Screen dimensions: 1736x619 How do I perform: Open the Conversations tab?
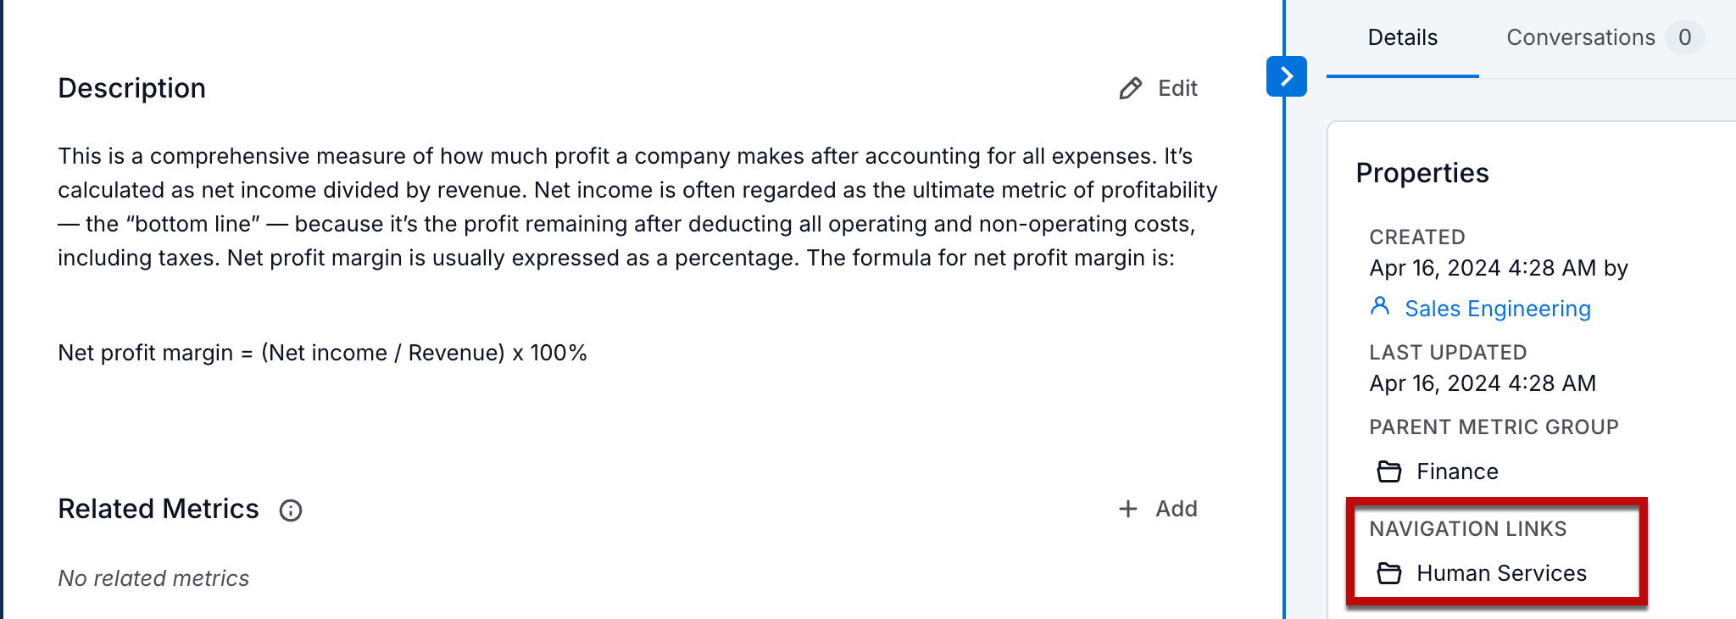(1580, 37)
